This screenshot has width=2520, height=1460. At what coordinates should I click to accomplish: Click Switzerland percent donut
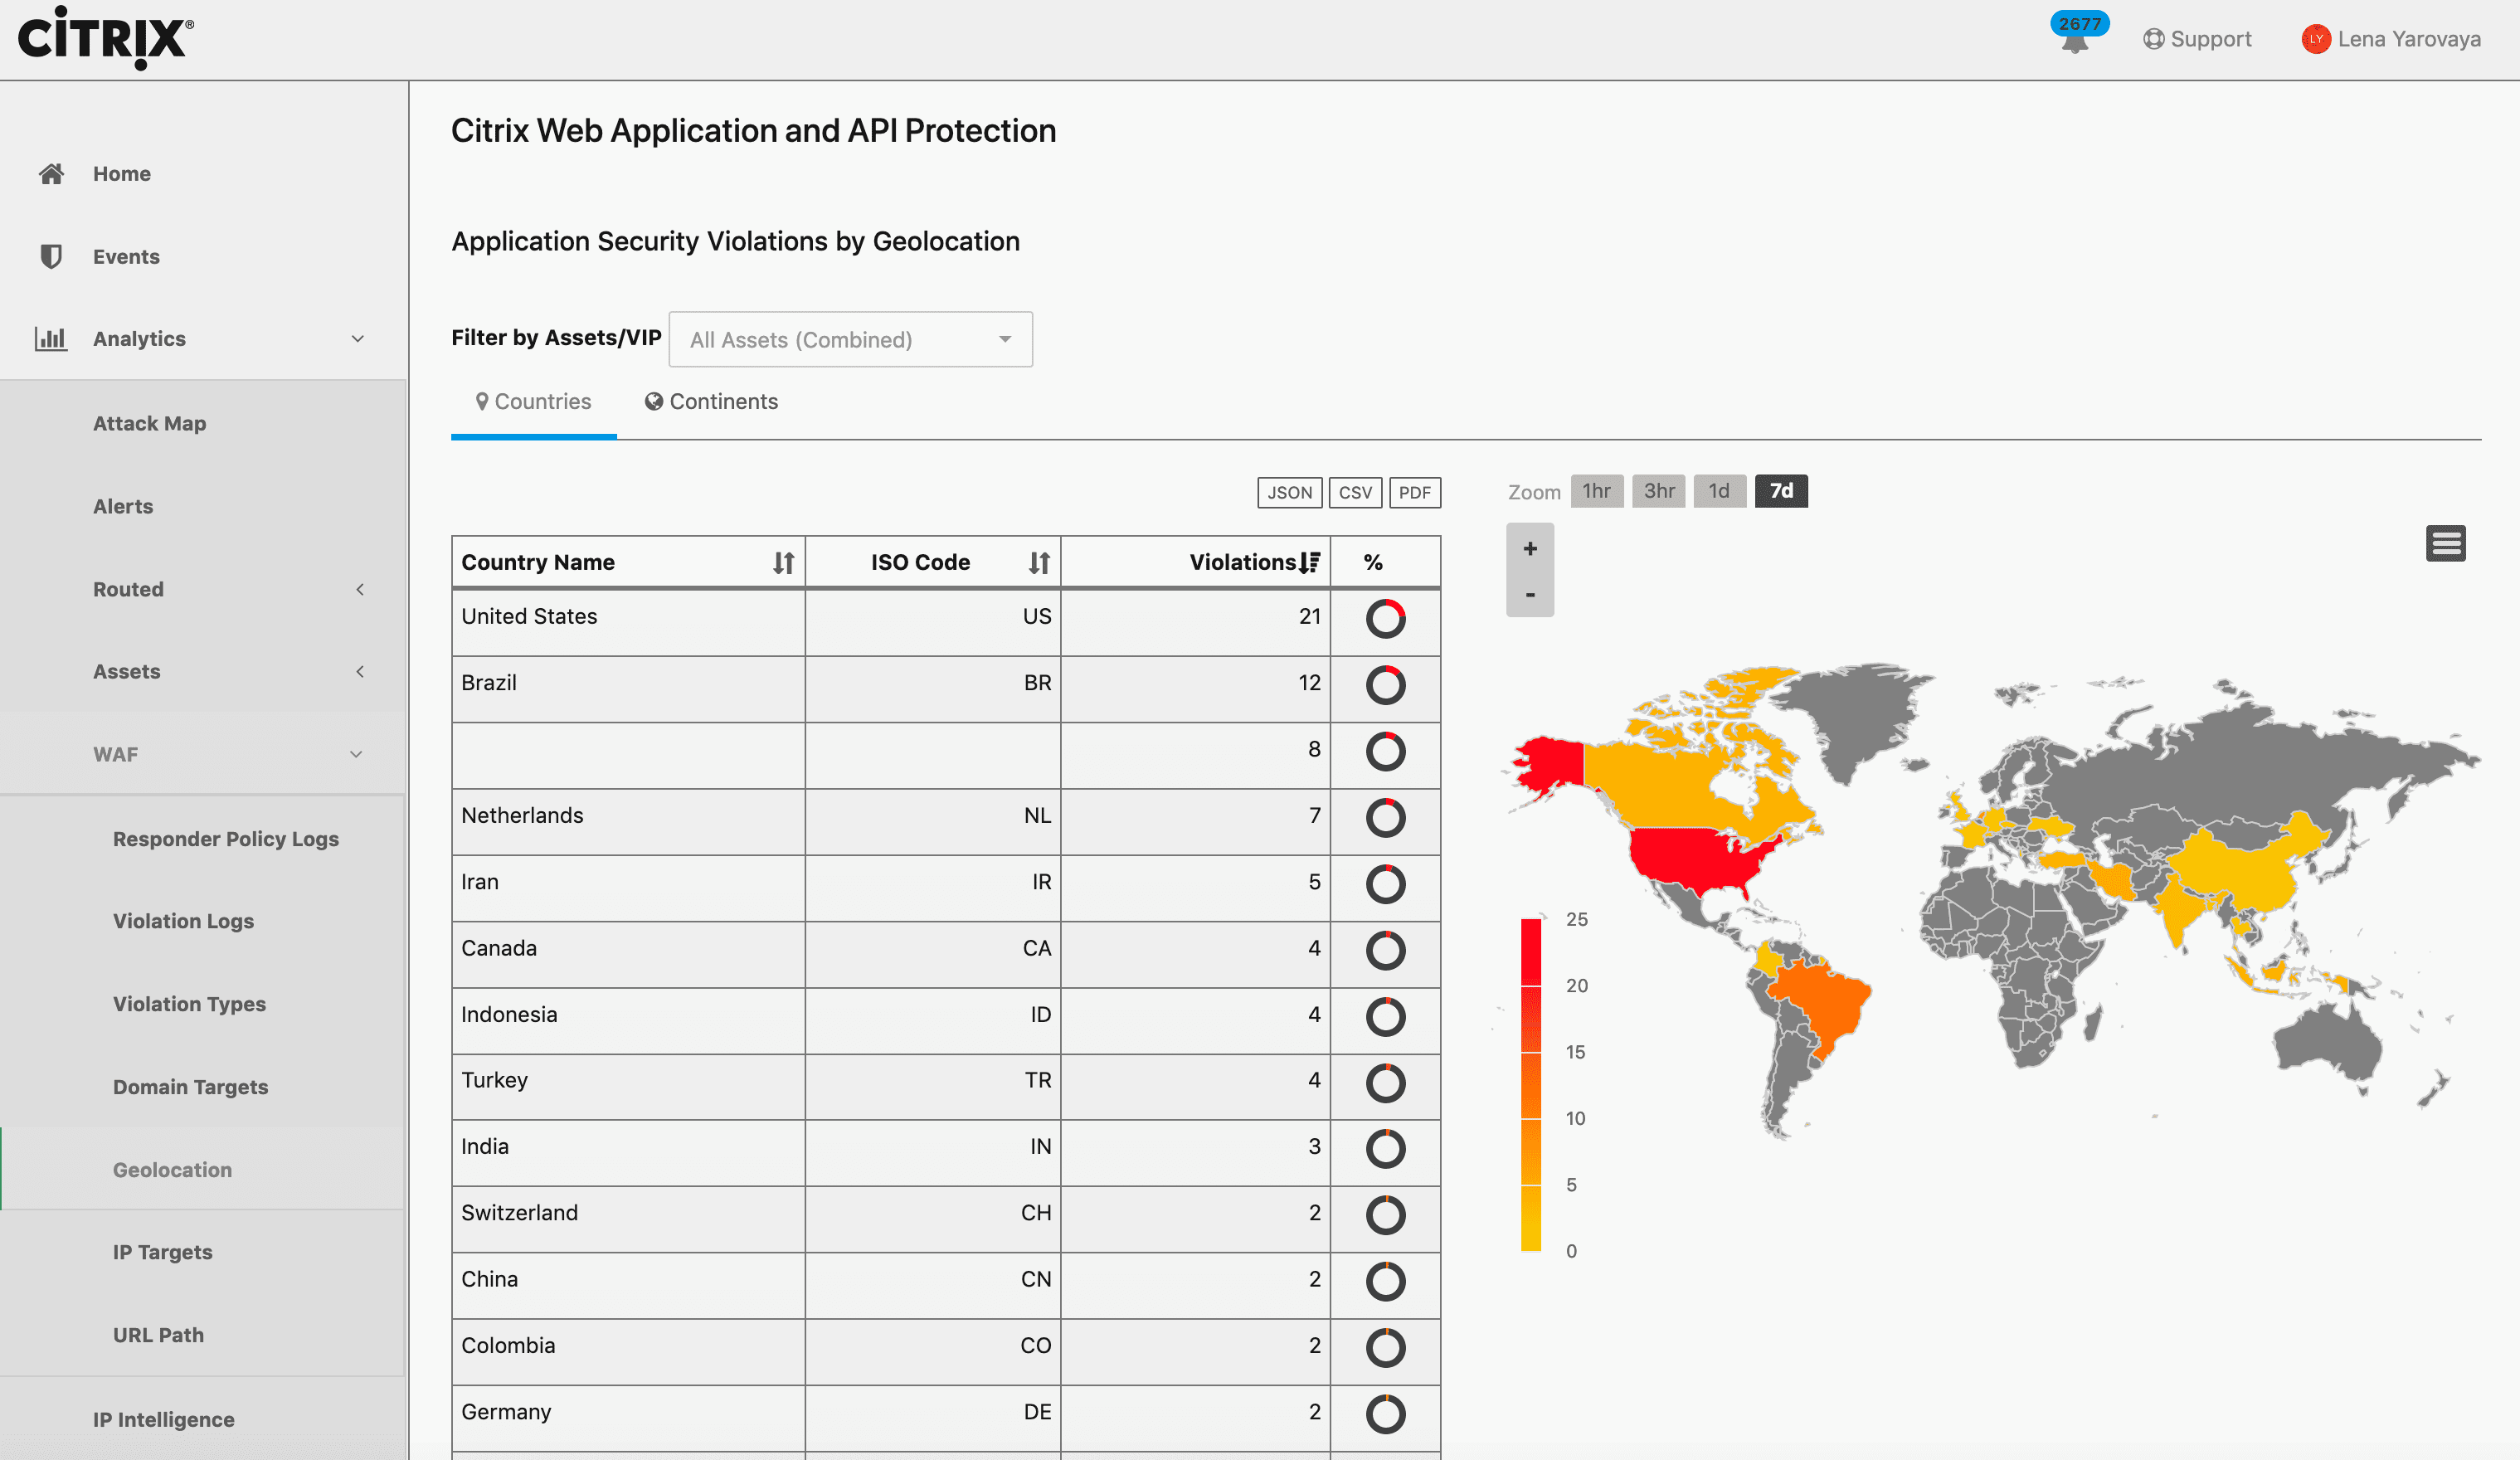1386,1215
